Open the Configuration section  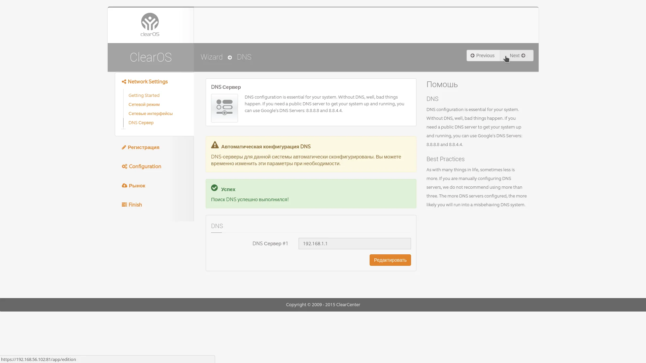click(x=141, y=167)
